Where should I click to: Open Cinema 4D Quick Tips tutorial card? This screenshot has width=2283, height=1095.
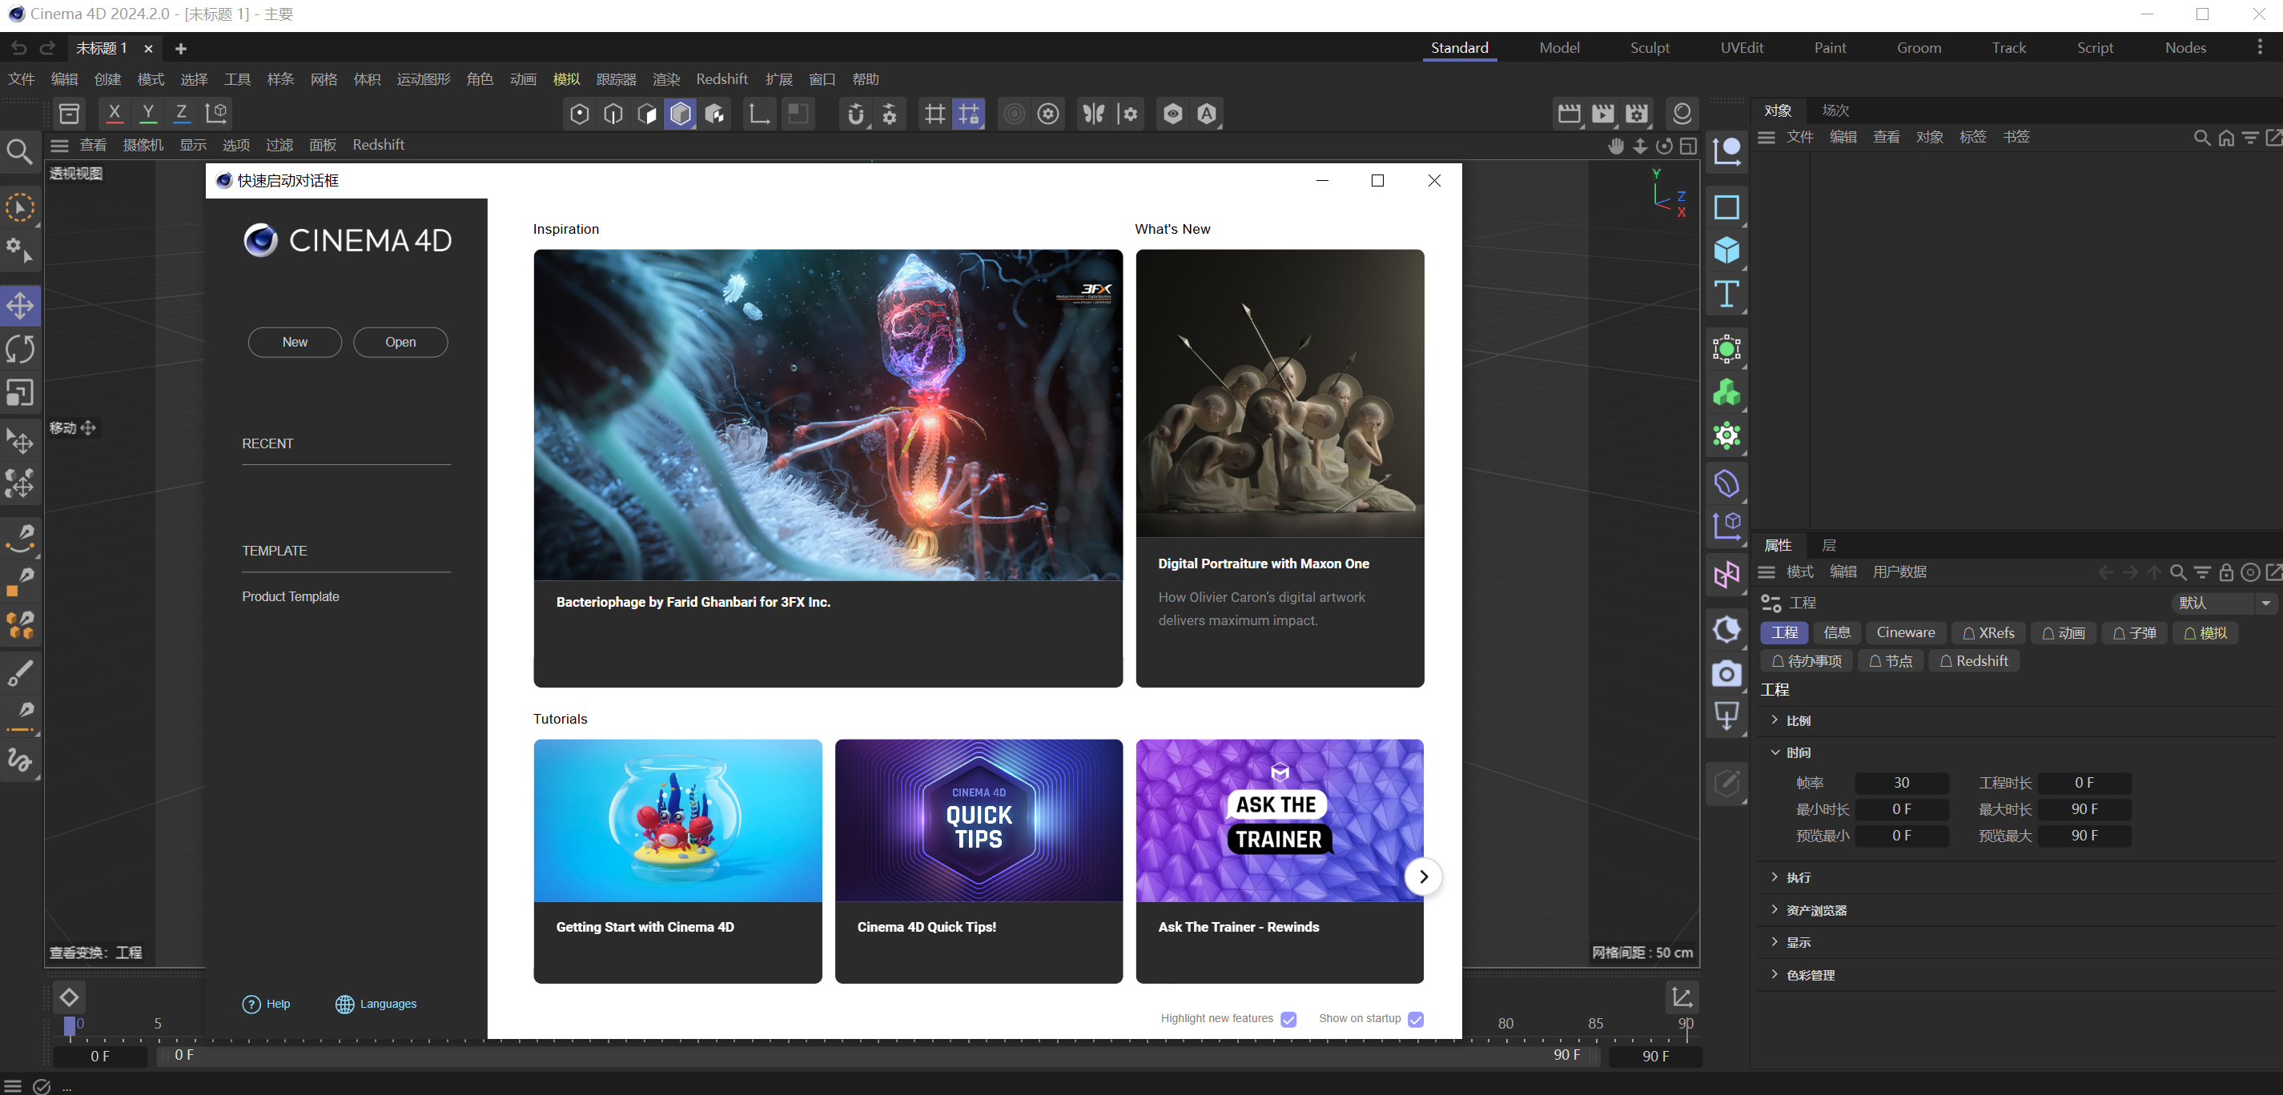point(979,861)
